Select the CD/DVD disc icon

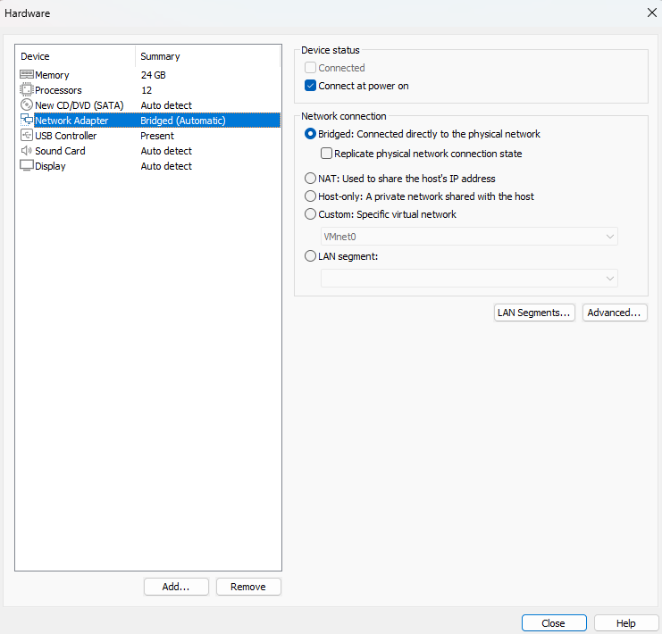27,104
